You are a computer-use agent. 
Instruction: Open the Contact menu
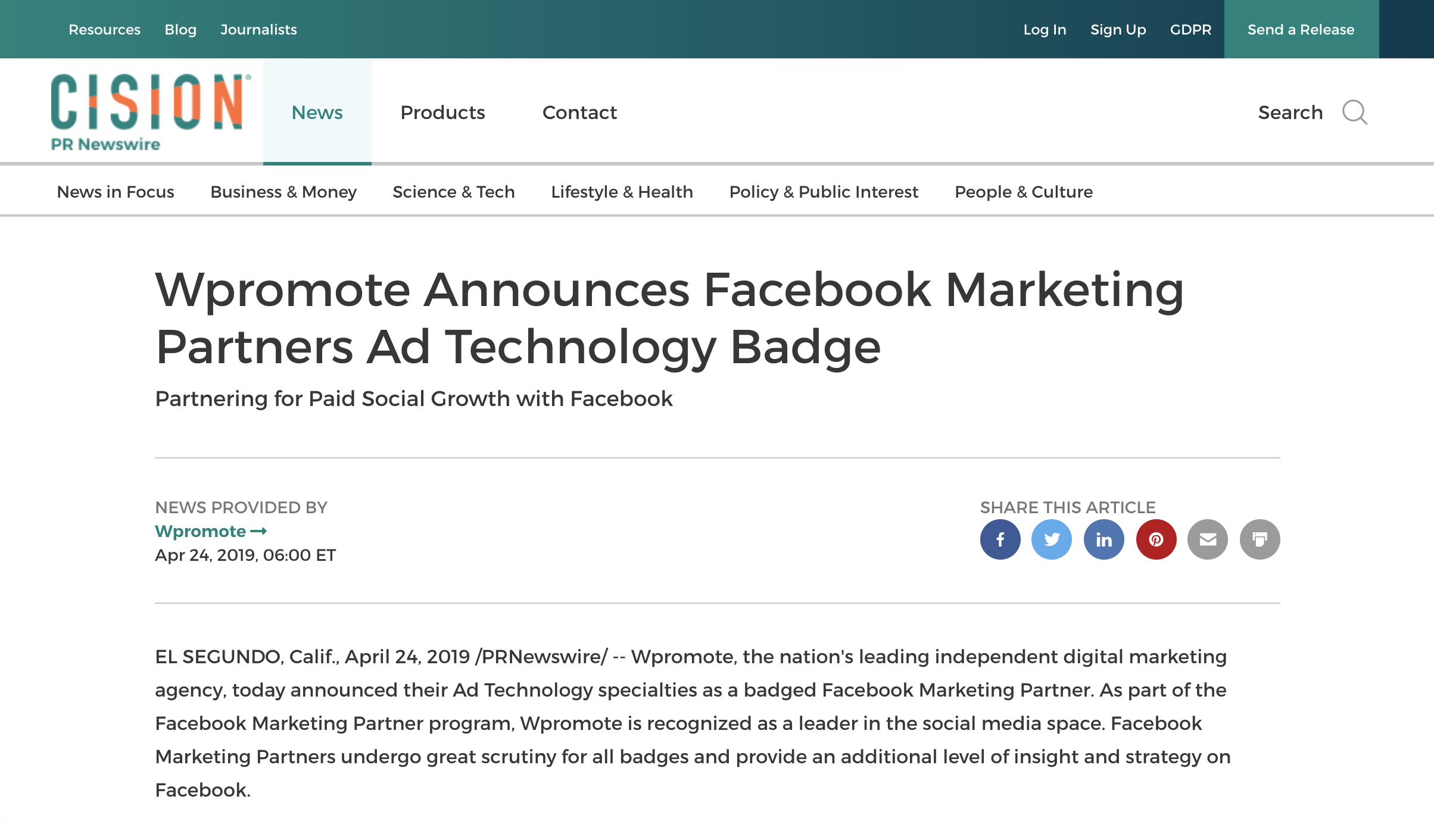(x=579, y=113)
